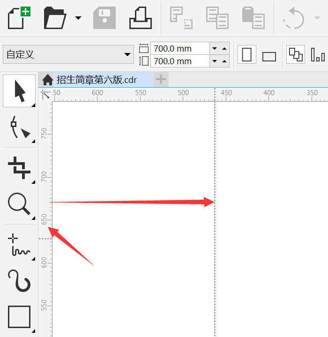Activate the Zoom magnifier tool
Image resolution: width=328 pixels, height=337 pixels.
pyautogui.click(x=19, y=204)
